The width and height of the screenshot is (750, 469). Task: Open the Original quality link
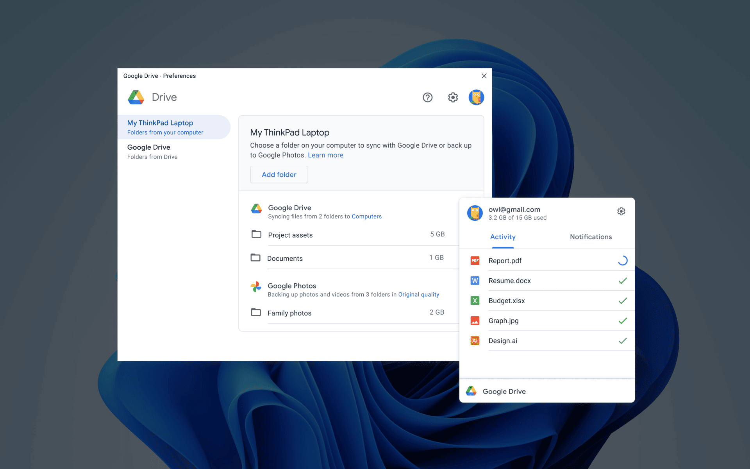418,295
